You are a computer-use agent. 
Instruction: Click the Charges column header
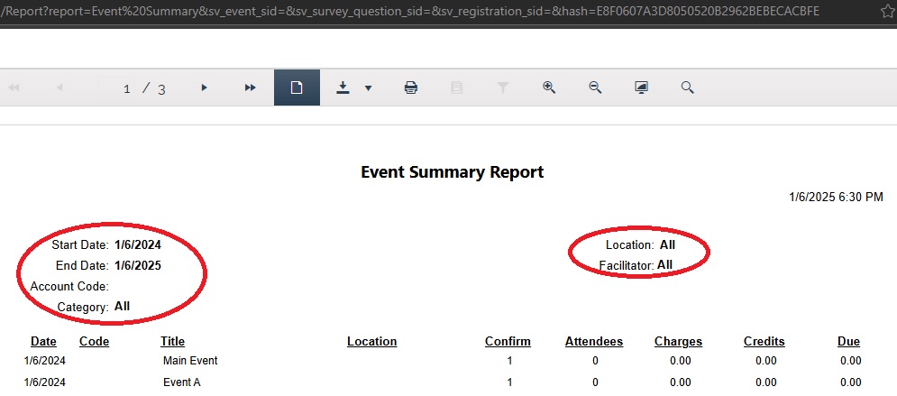(678, 342)
